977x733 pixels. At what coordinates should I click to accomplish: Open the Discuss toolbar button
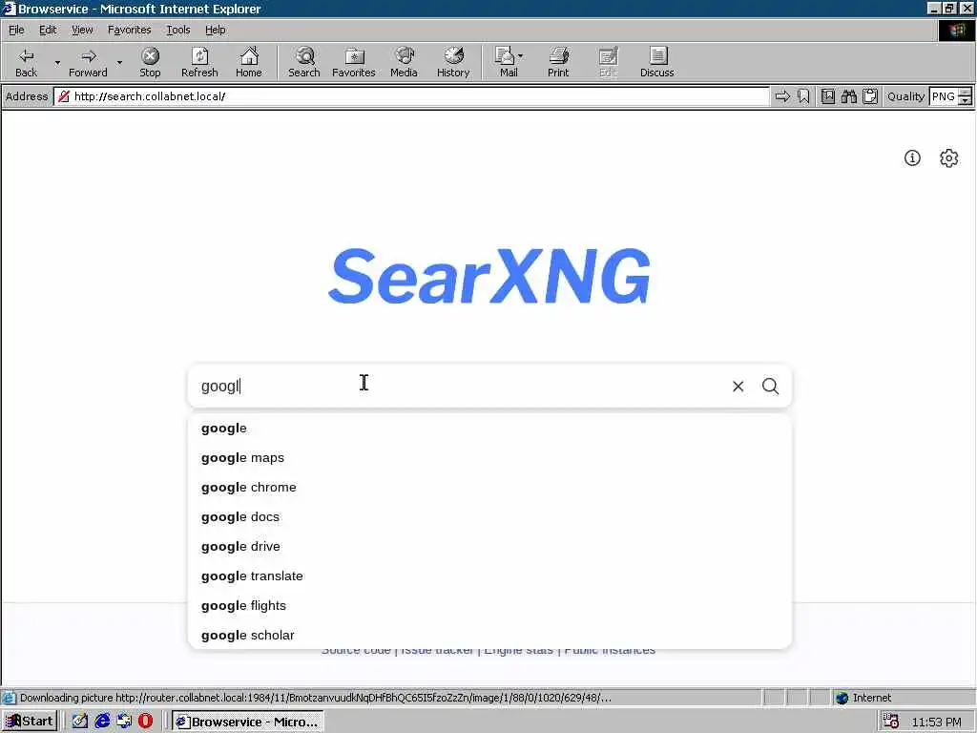656,62
